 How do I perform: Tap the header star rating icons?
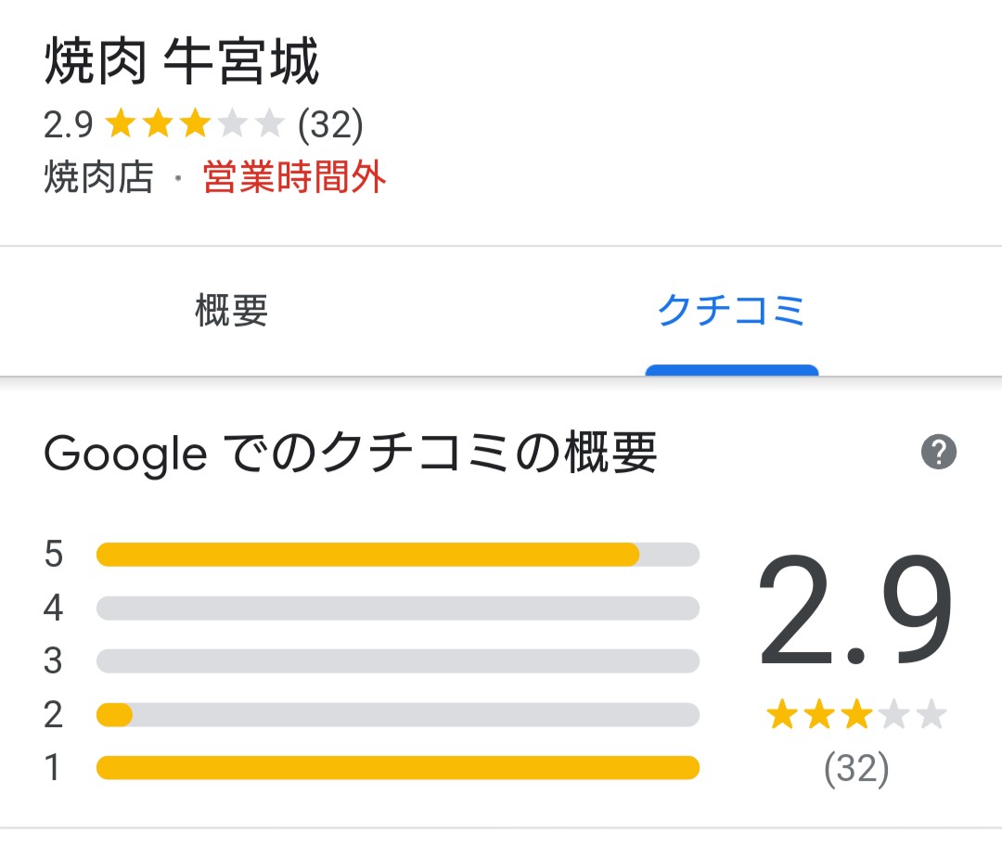pyautogui.click(x=195, y=124)
